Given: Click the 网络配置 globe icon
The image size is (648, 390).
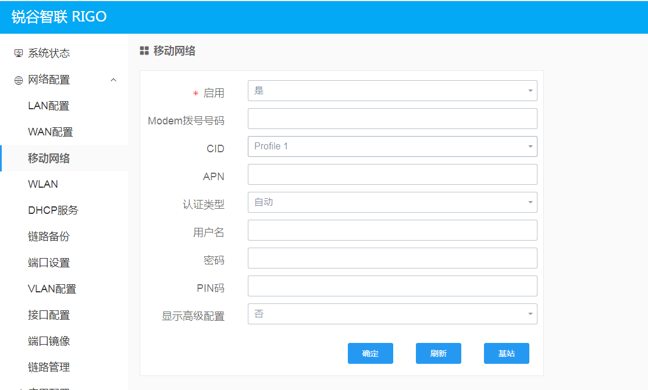Looking at the screenshot, I should point(19,80).
